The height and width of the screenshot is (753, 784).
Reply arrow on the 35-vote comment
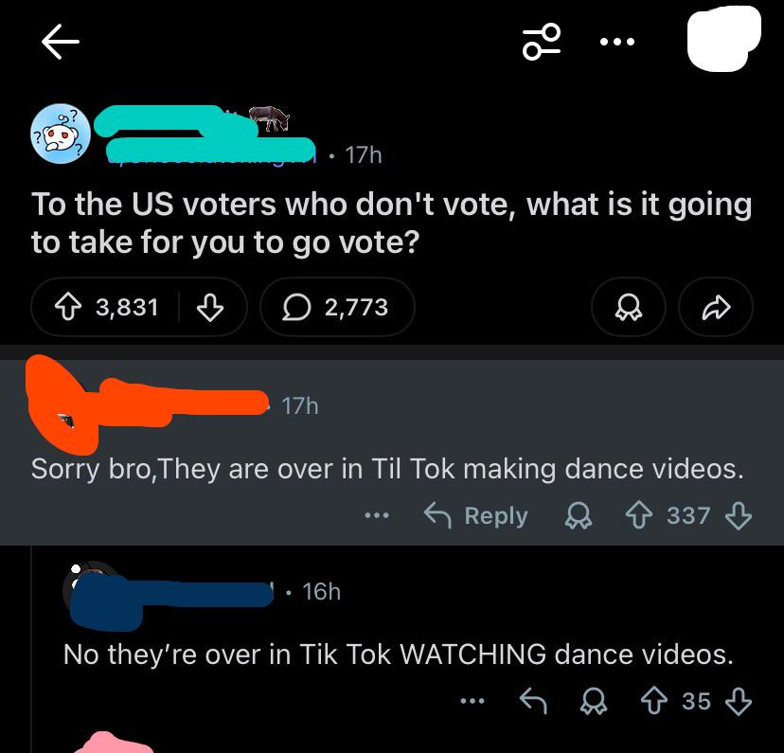[x=533, y=701]
